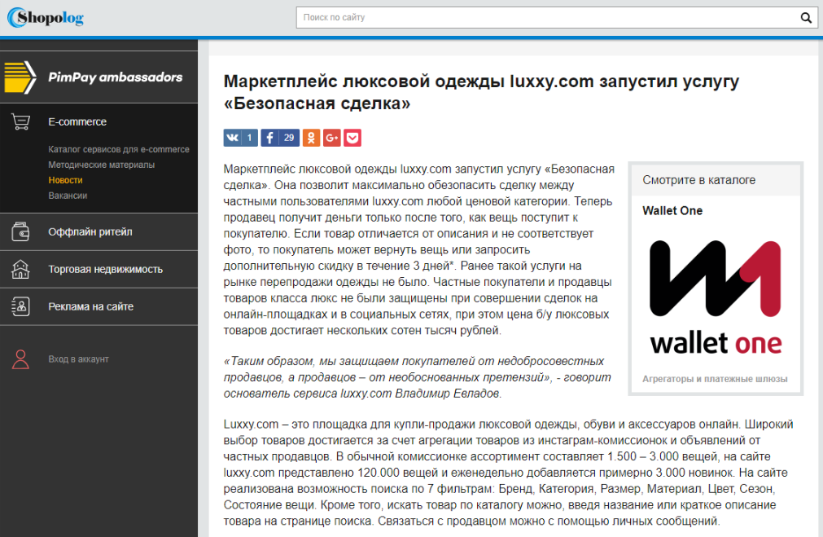
Task: Share on Odnoklassniki
Action: pos(311,138)
